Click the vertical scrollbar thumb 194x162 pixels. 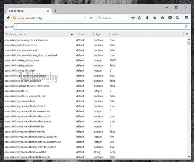pyautogui.click(x=189, y=42)
